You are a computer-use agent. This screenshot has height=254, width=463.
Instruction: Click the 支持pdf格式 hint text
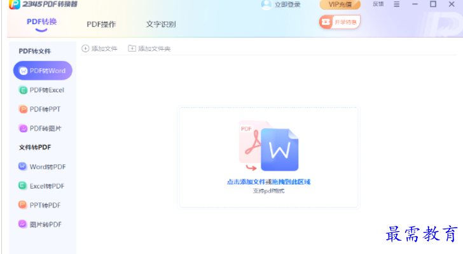click(x=268, y=191)
